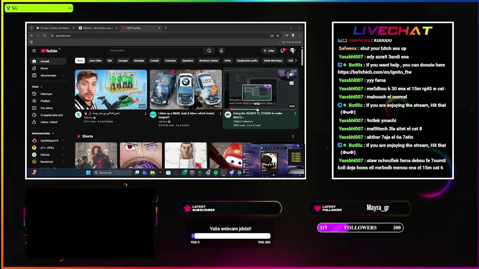Open the BanderitaX subscription channel

point(48,162)
